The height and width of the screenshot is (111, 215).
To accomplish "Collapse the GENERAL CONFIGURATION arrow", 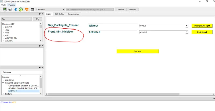I will (3, 83).
